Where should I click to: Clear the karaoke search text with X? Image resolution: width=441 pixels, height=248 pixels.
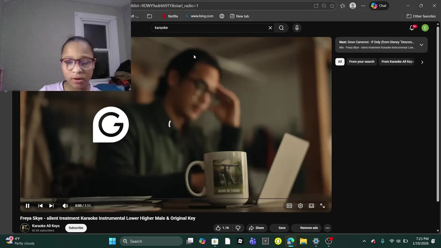point(270,28)
